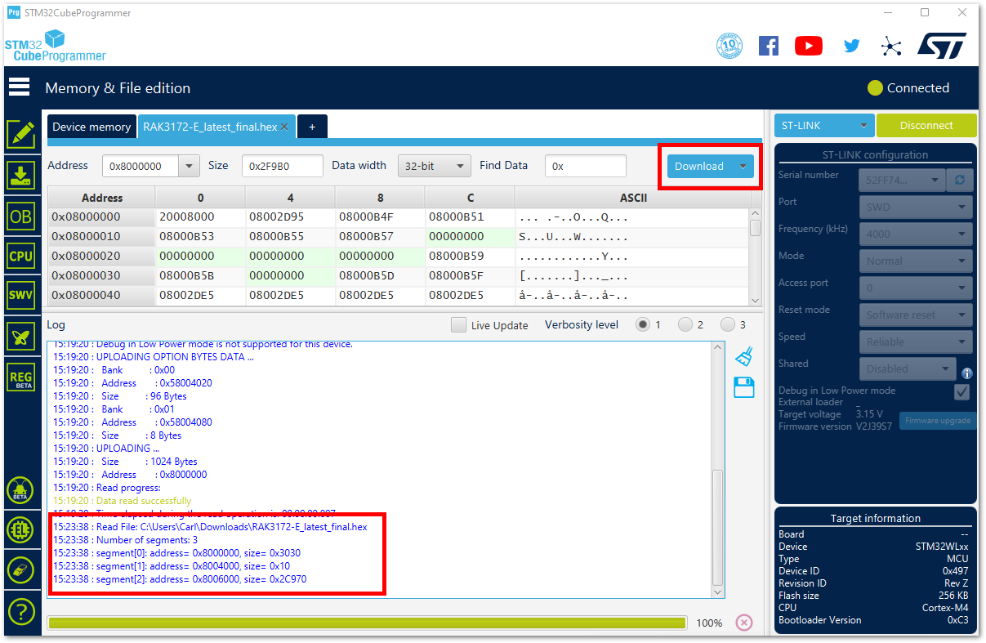Click the ST logo
Image resolution: width=986 pixels, height=643 pixels.
(x=942, y=46)
